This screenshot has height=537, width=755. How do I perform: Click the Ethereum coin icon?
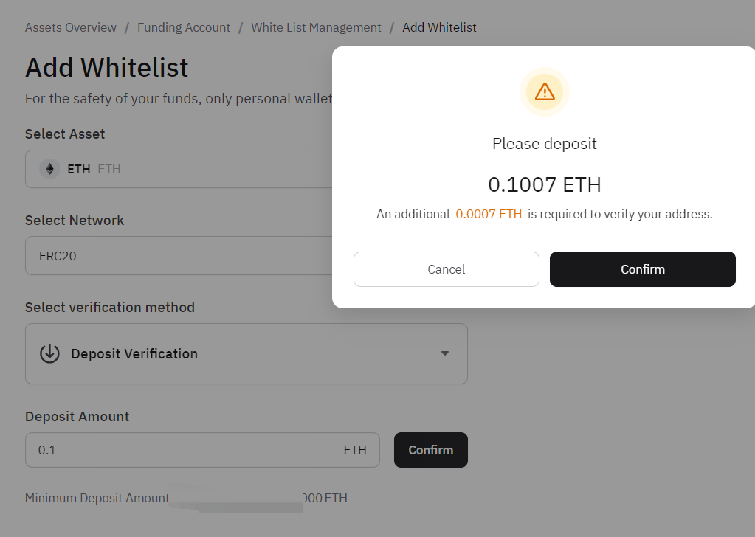(x=50, y=169)
